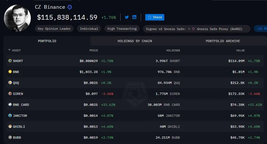Sort by the VALUE column header

(x=240, y=51)
